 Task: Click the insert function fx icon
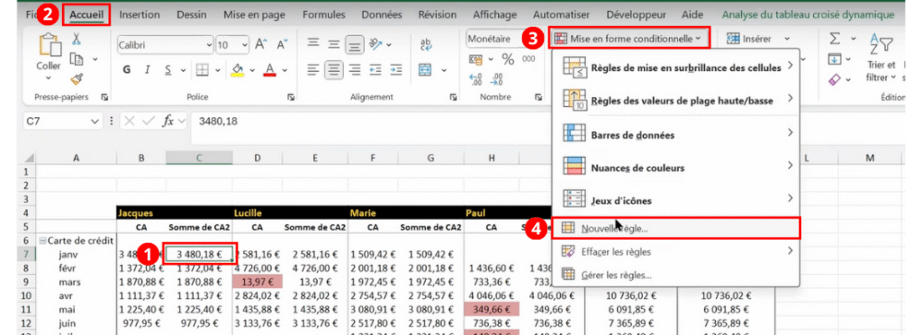[x=168, y=121]
